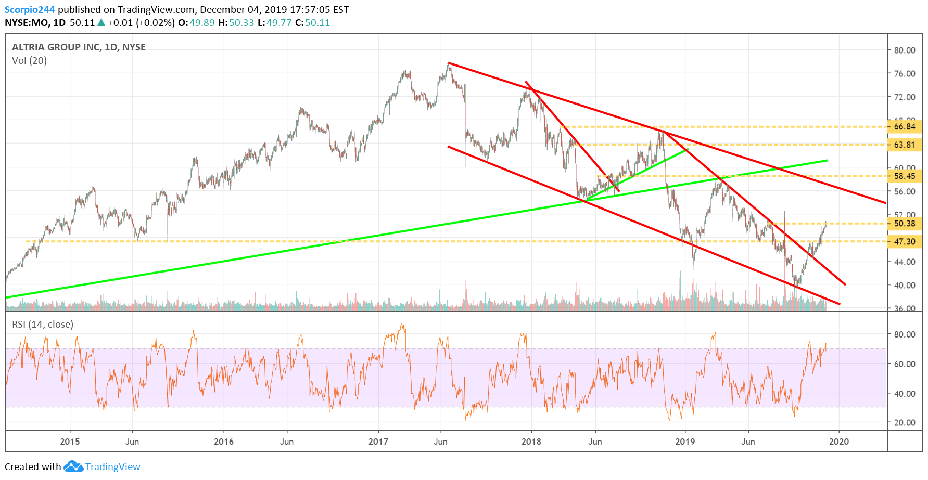Click the high price H:50.33 value
This screenshot has width=928, height=480.
click(x=236, y=23)
